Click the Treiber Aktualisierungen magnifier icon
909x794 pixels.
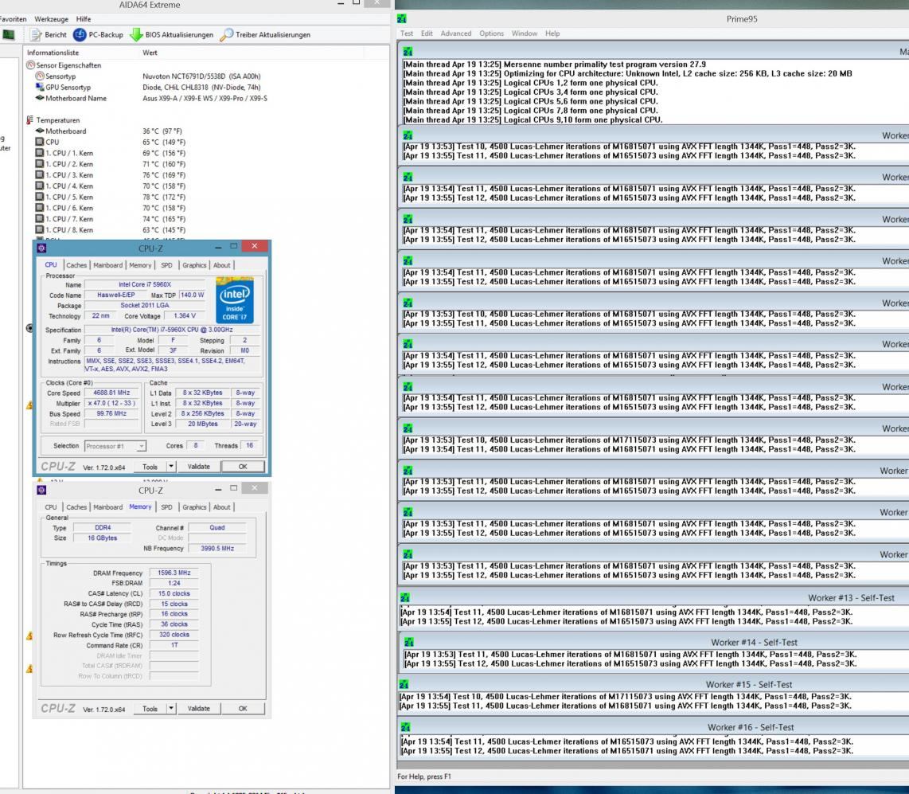coord(227,35)
